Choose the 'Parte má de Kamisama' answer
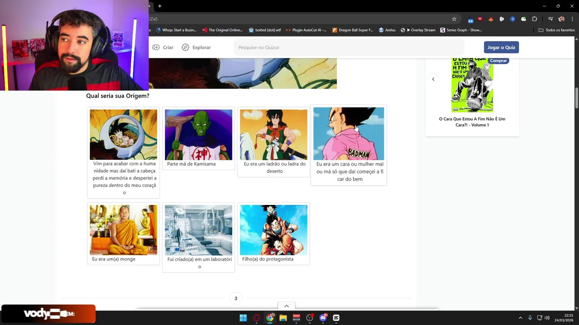The image size is (579, 325). [199, 139]
